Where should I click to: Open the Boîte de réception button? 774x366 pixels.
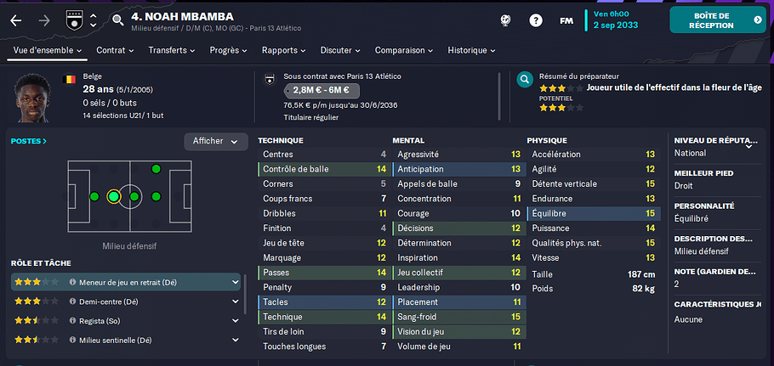click(x=718, y=20)
